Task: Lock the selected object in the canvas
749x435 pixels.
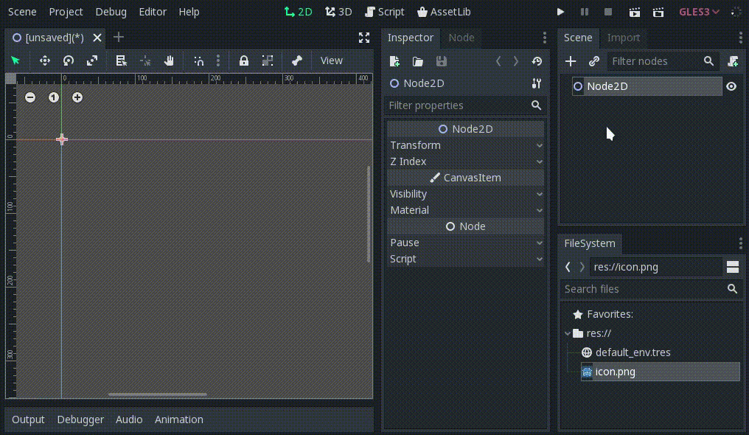Action: pos(243,60)
